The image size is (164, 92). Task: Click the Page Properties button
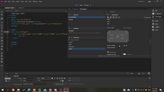(60, 84)
